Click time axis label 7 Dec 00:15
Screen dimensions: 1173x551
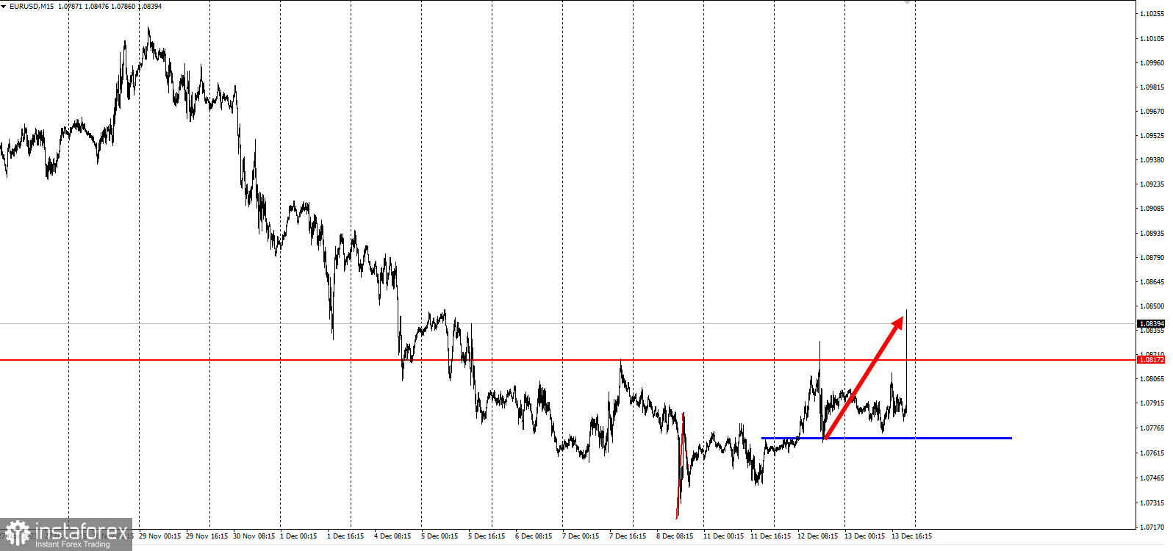click(x=581, y=536)
